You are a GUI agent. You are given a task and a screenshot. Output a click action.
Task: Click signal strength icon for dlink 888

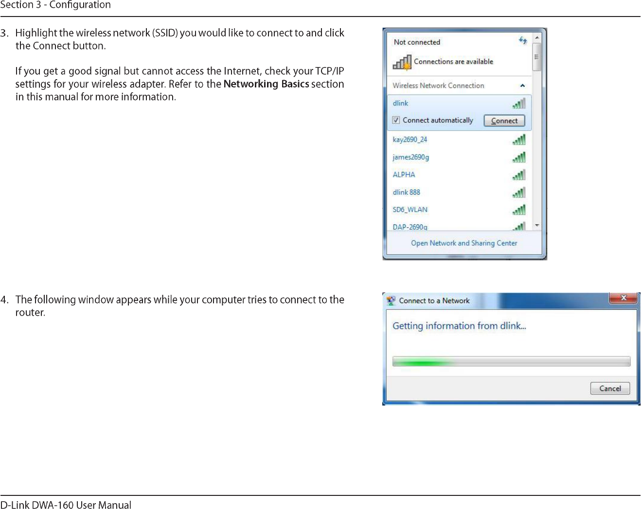(519, 192)
